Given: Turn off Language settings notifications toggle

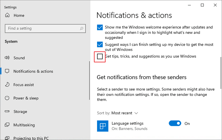Looking at the screenshot, I should (175, 124).
